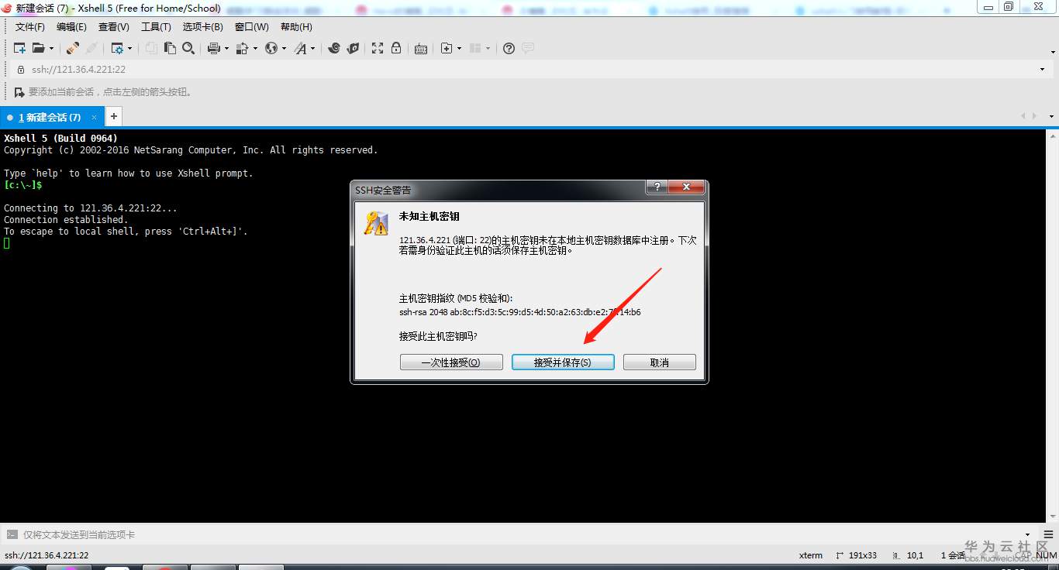Expand the print dropdown arrow

click(226, 48)
